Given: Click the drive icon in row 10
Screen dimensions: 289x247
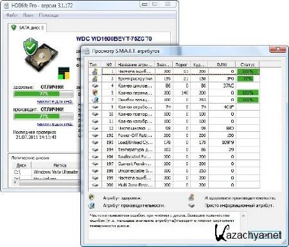Looking at the screenshot, I should (x=95, y=114).
